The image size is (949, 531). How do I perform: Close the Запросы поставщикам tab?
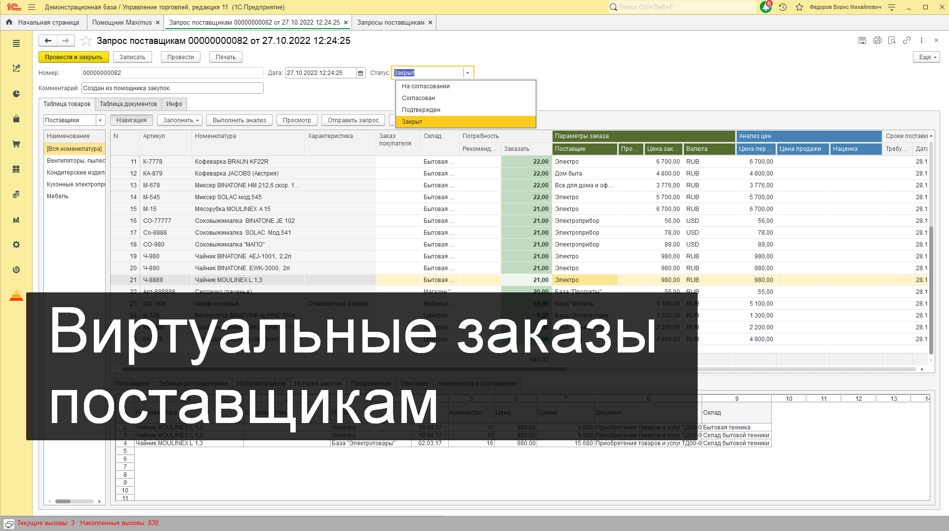(430, 23)
